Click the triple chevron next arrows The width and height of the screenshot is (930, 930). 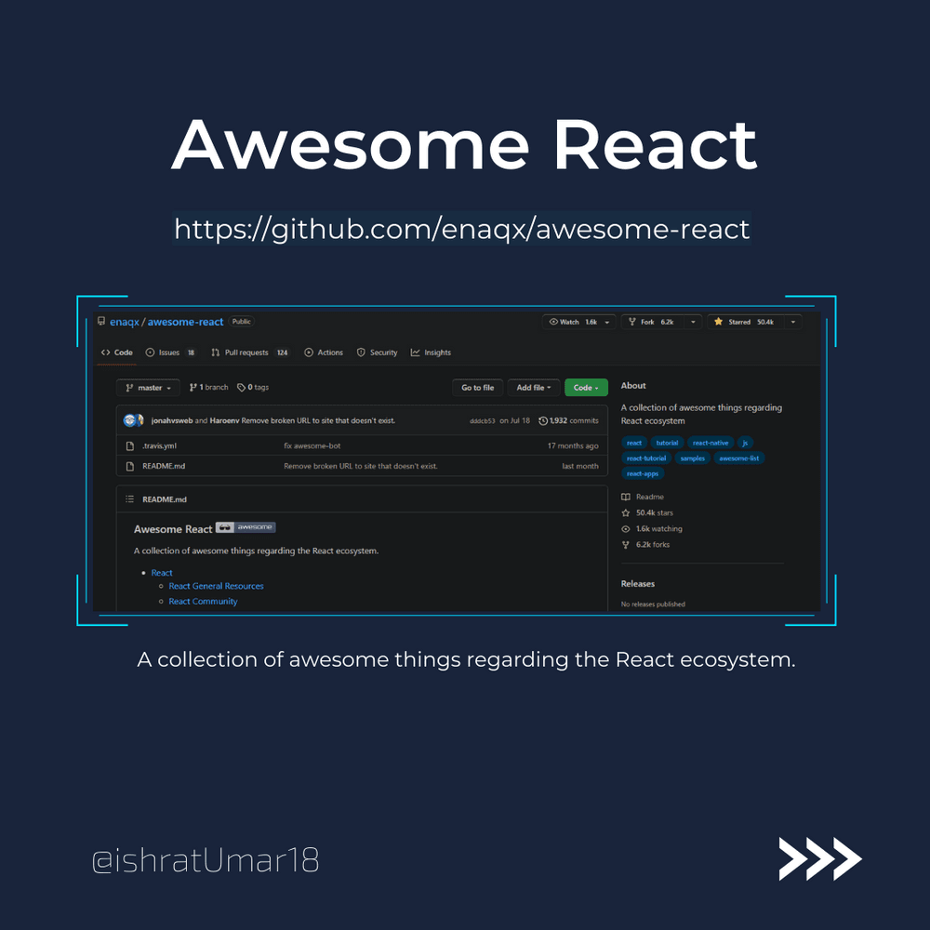[819, 858]
